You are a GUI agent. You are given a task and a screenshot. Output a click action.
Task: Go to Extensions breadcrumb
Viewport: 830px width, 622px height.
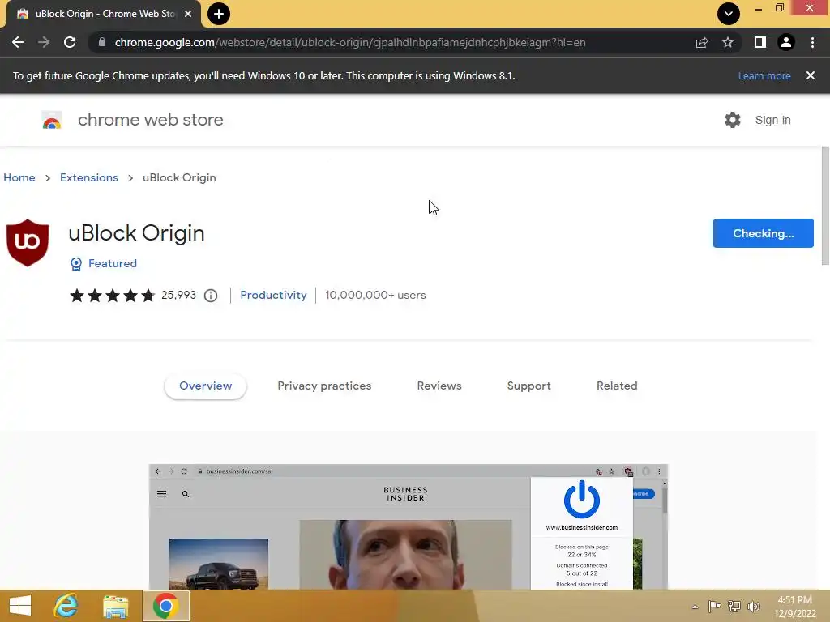[x=89, y=177]
